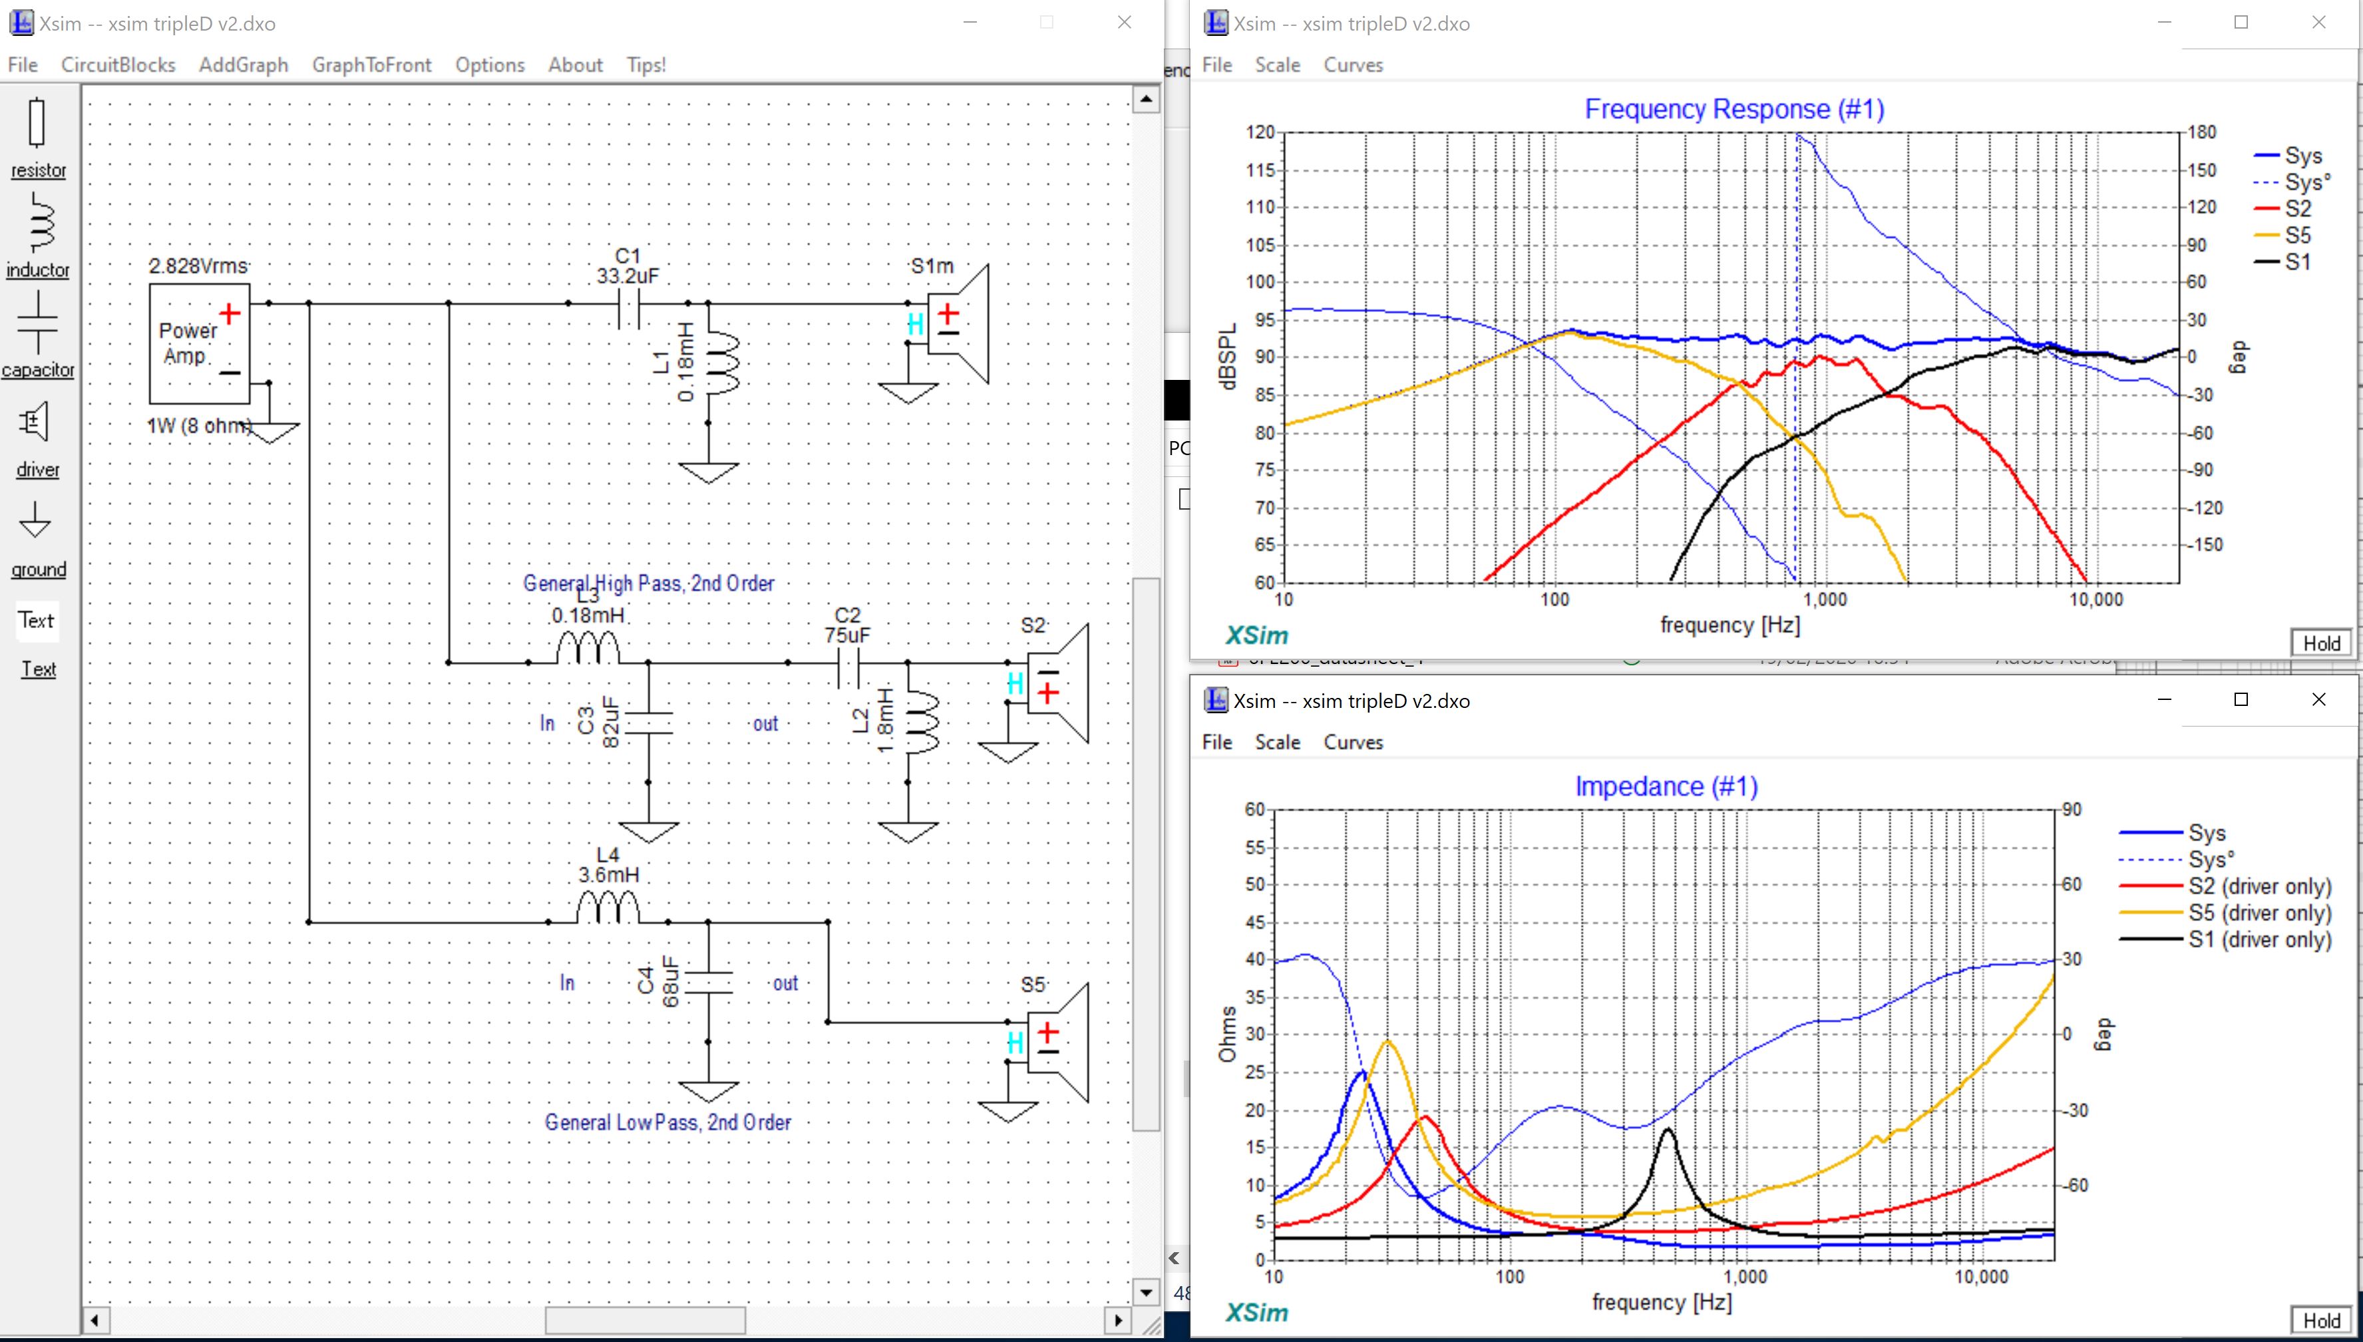Select capacitor C4 68uF in schematic
Image resolution: width=2363 pixels, height=1342 pixels.
[708, 981]
